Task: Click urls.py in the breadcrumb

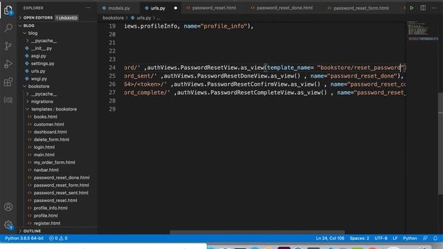Action: tap(143, 18)
